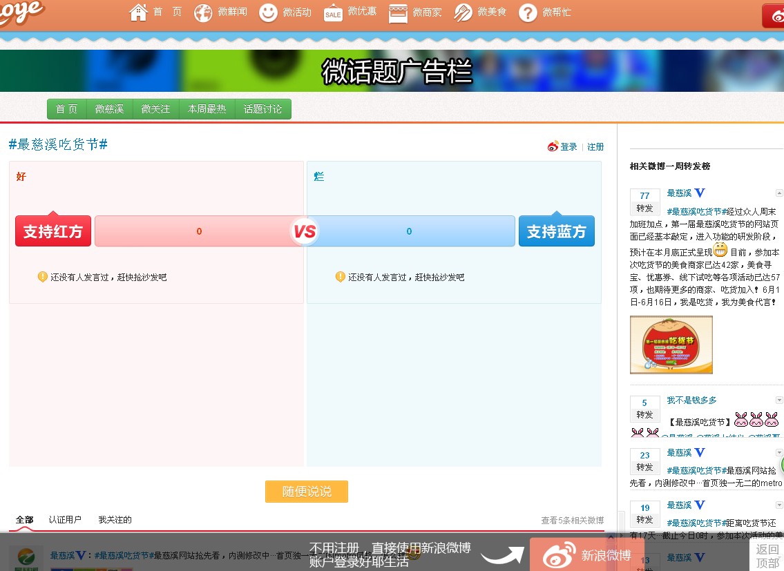784x571 pixels.
Task: Open 微美食 in the top navigation
Action: 492,12
